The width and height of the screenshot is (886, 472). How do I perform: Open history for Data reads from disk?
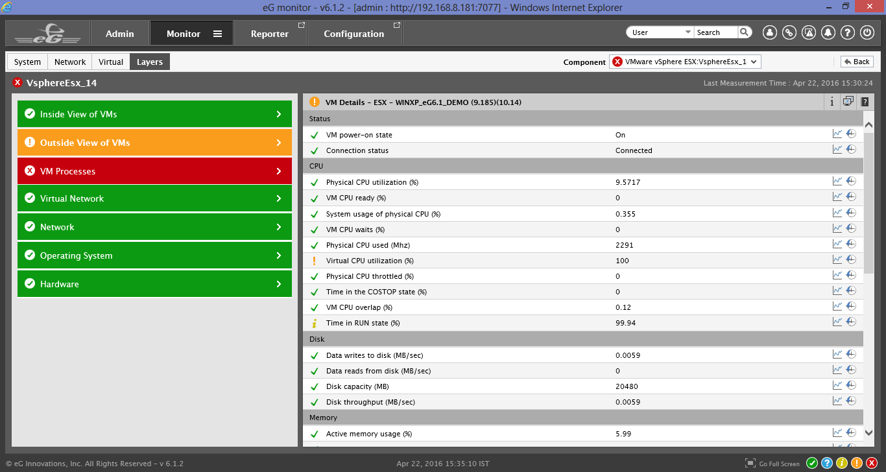point(851,370)
